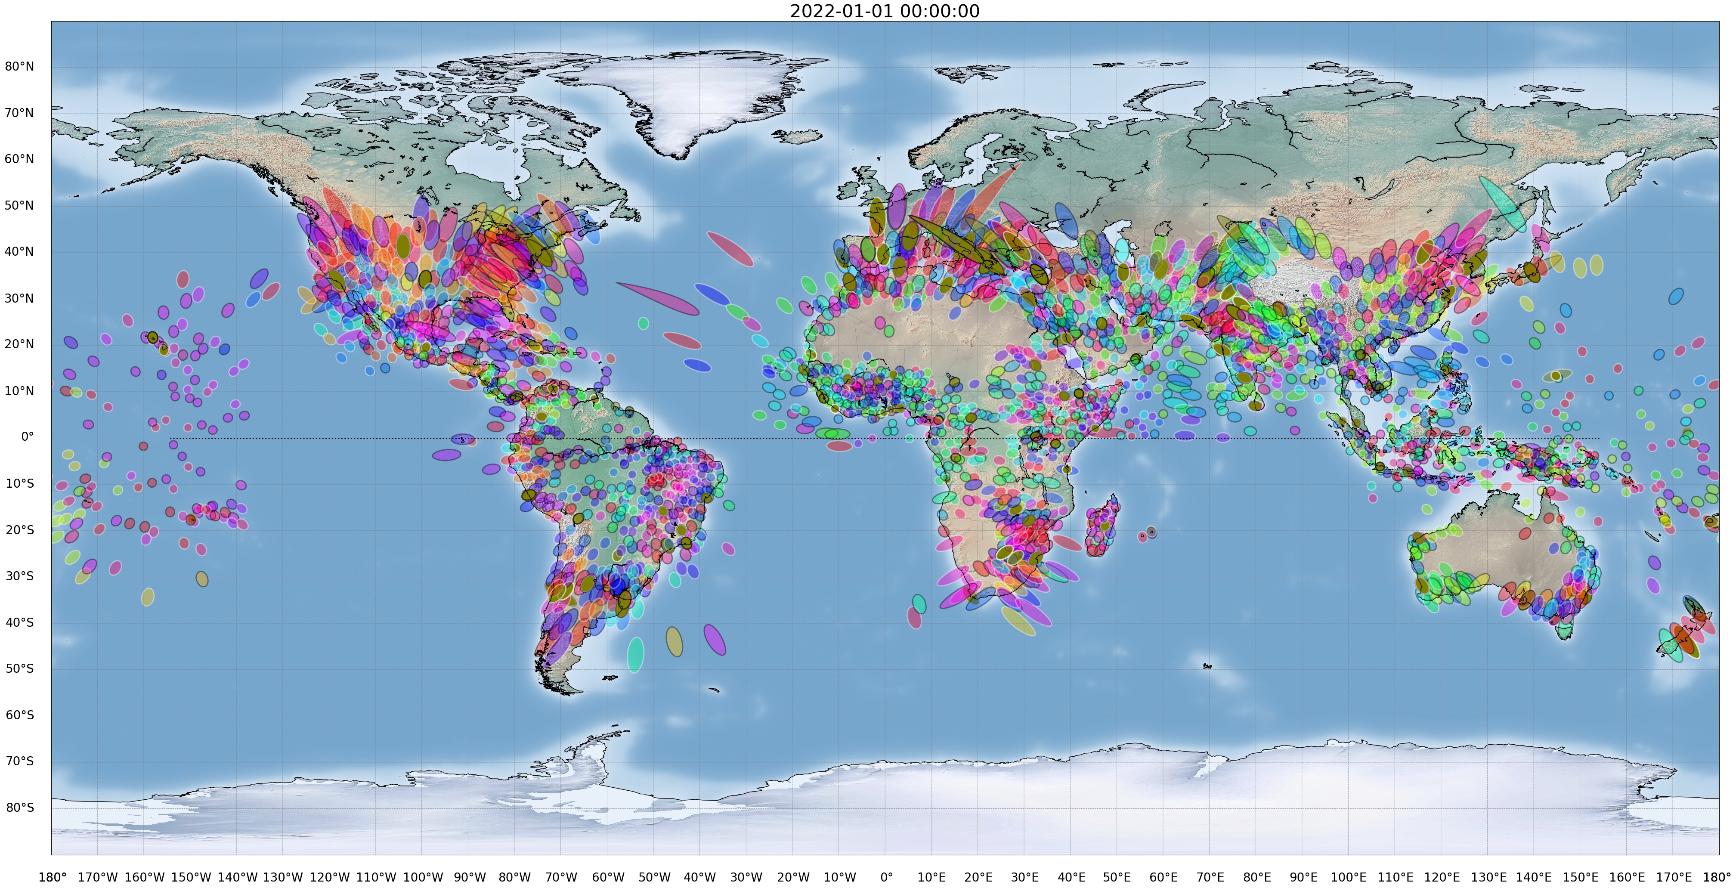This screenshot has width=1736, height=888.
Task: Select the "40°E" longitude label
Action: [x=1071, y=877]
